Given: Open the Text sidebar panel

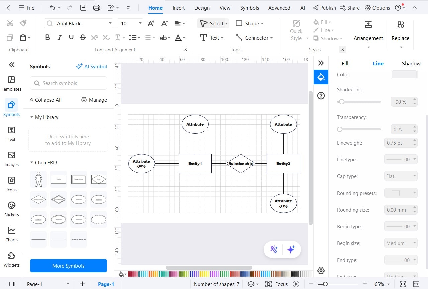Looking at the screenshot, I should [x=11, y=134].
